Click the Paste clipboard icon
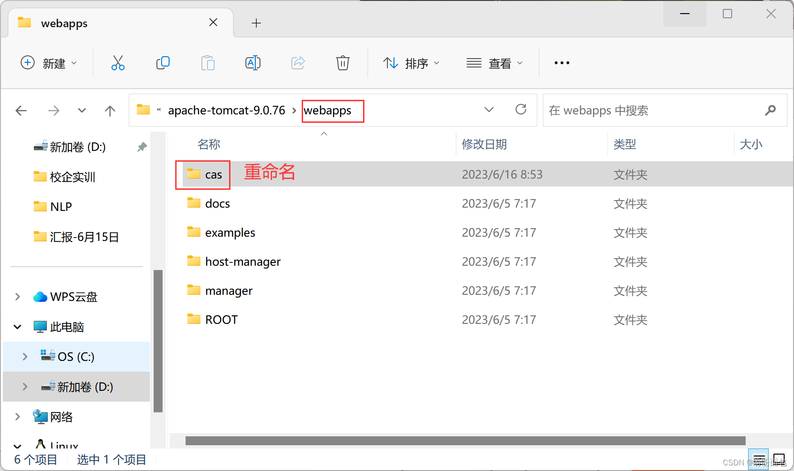 (x=208, y=63)
